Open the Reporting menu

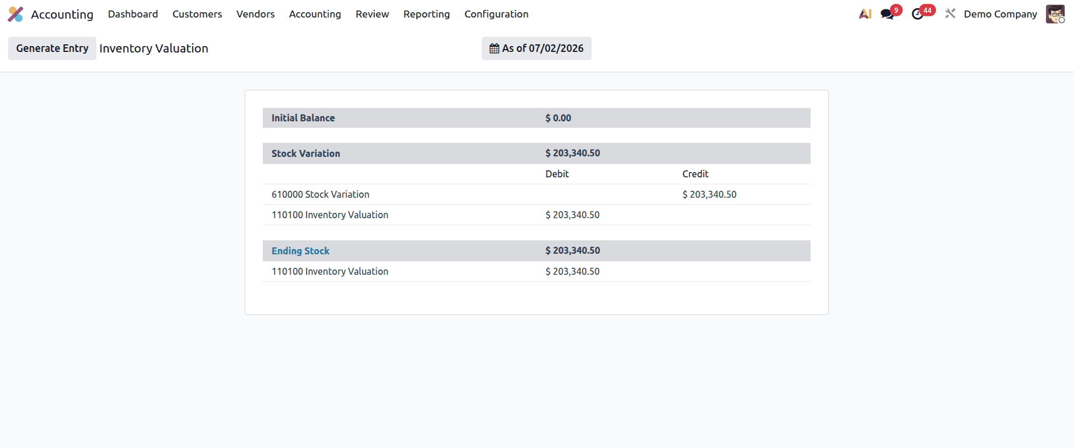[426, 14]
